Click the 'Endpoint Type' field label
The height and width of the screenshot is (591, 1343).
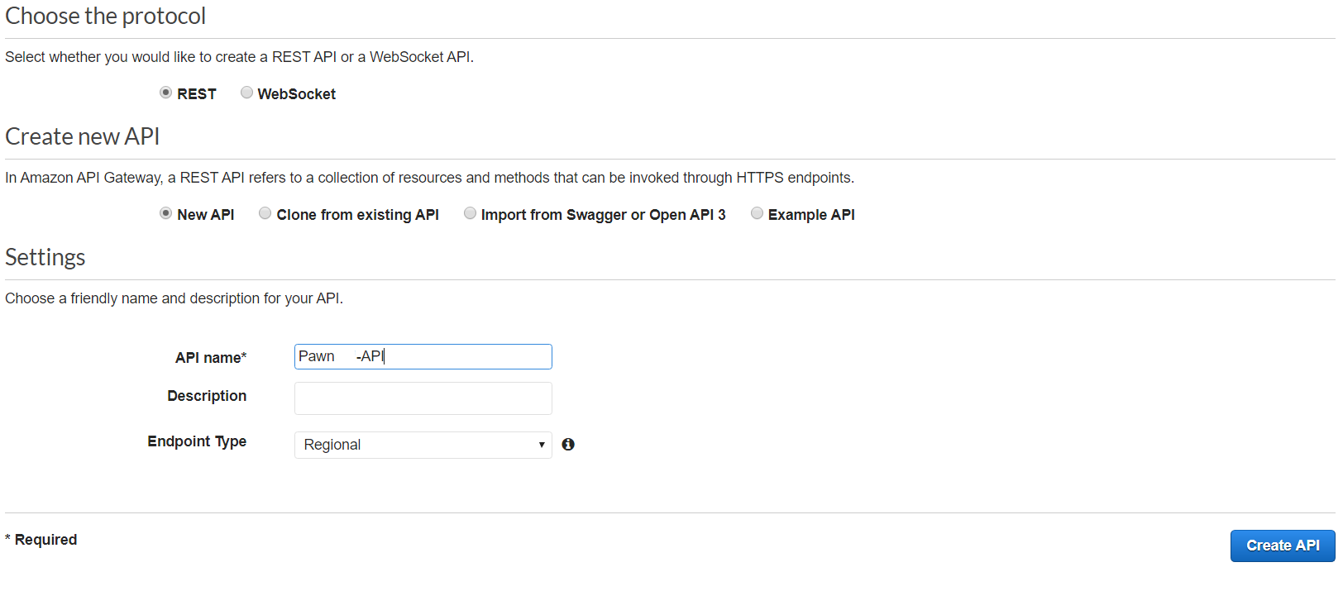(x=197, y=441)
